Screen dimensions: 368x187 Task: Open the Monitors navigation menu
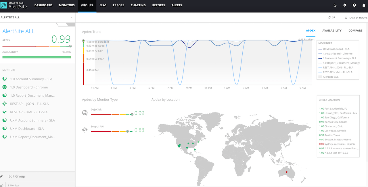67,5
